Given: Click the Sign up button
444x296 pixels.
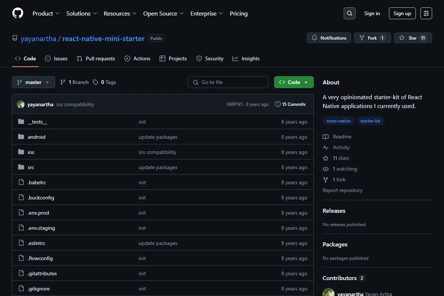Looking at the screenshot, I should [402, 13].
